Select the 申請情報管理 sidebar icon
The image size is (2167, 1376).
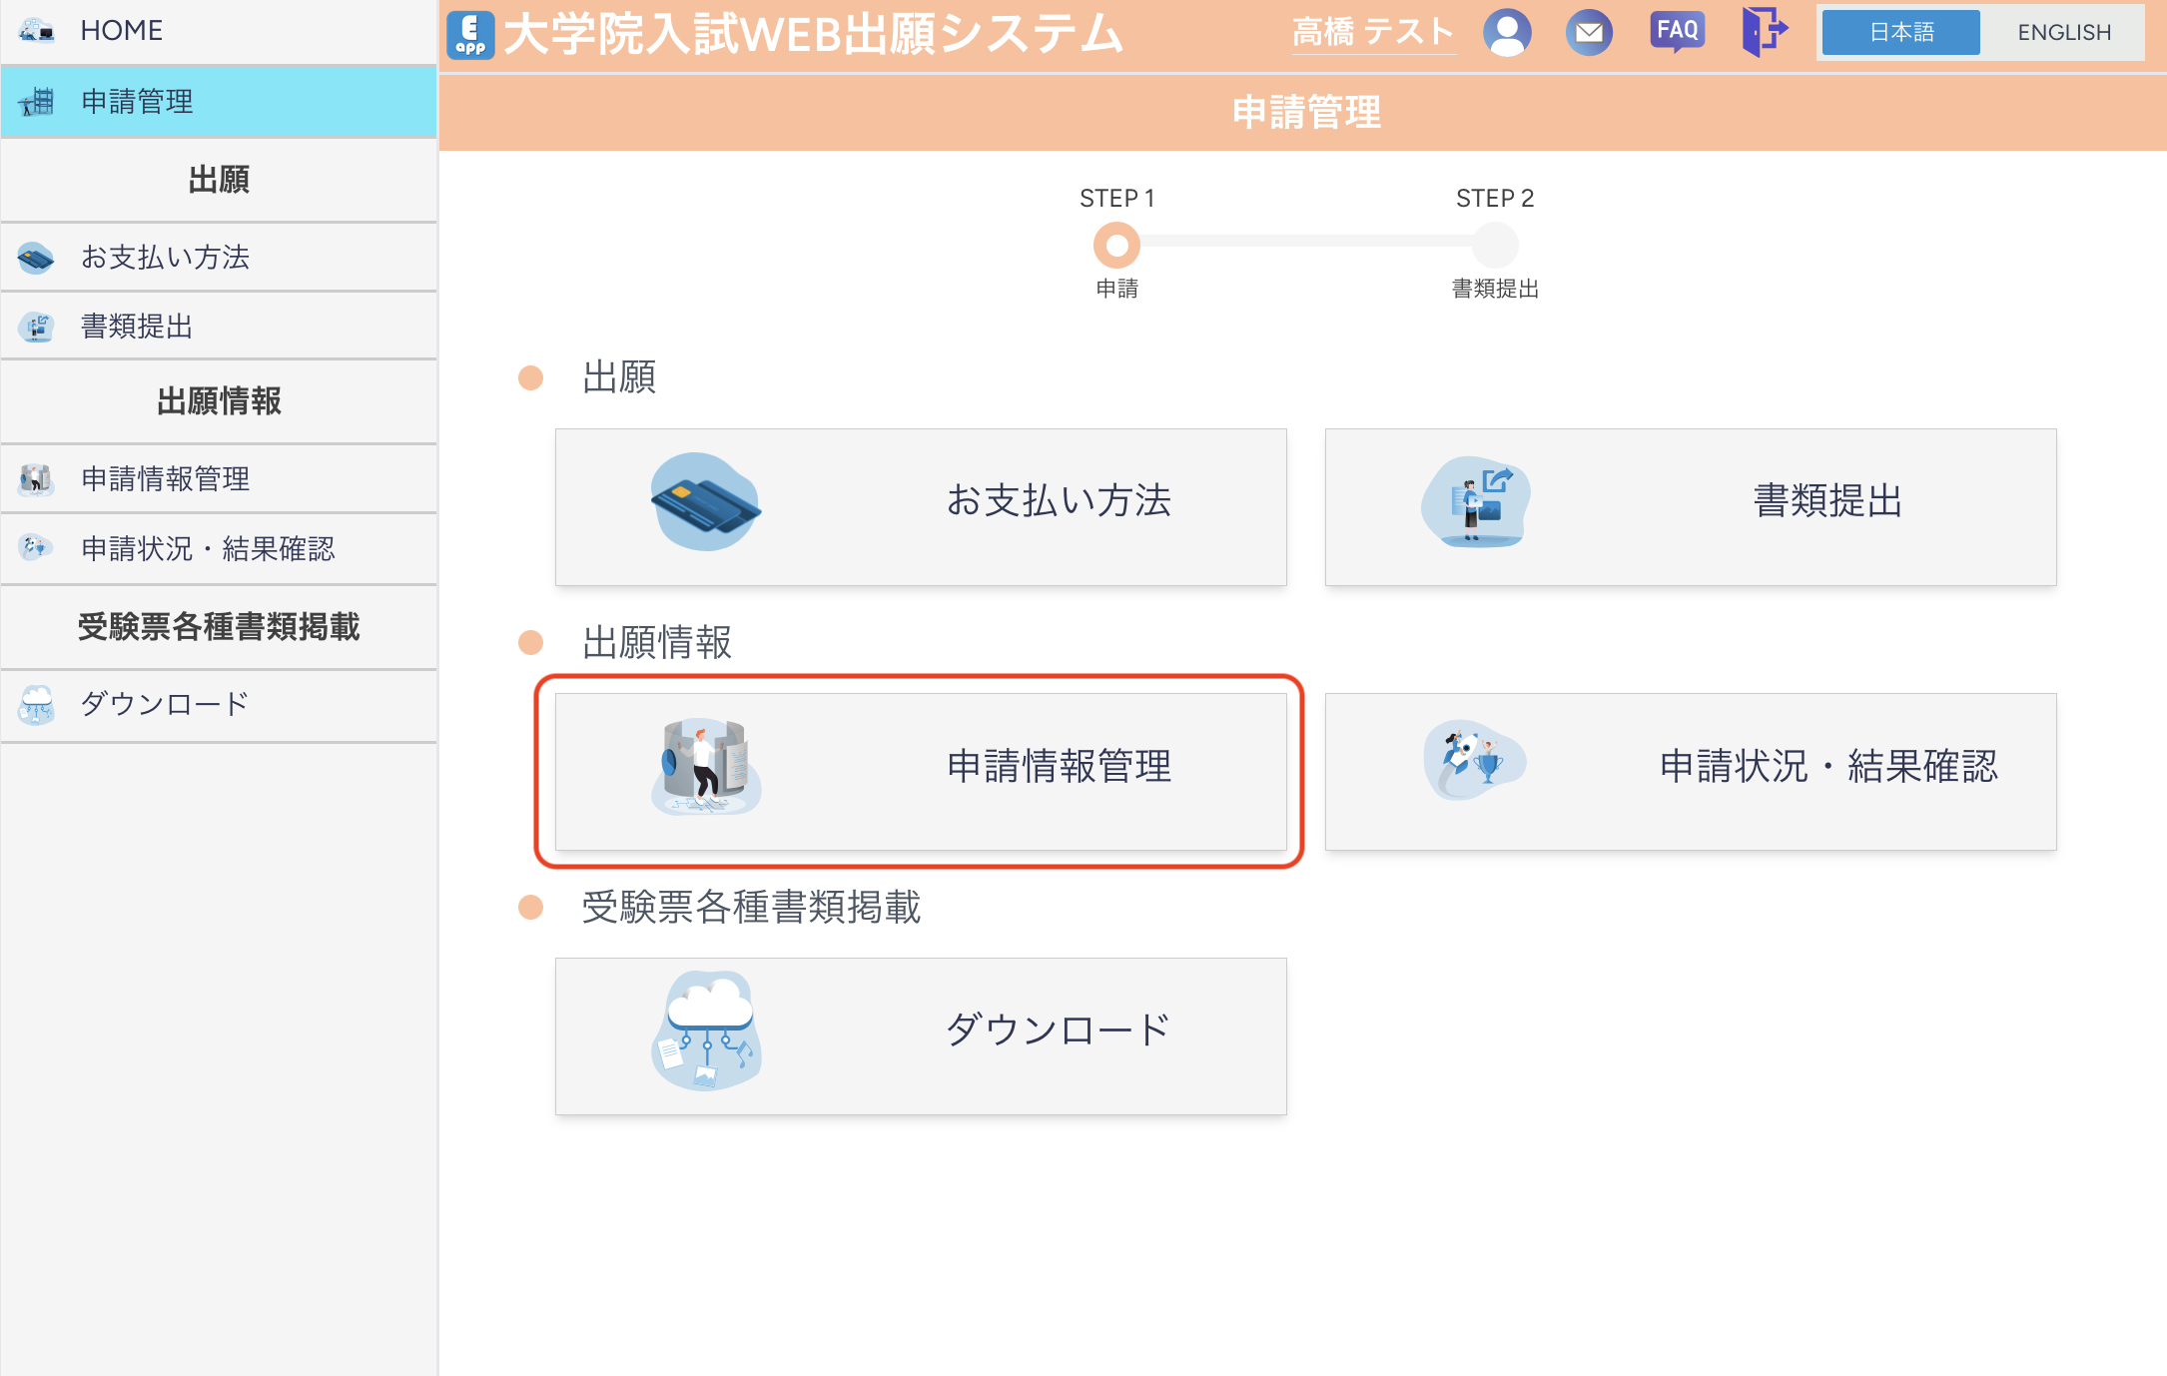click(37, 478)
